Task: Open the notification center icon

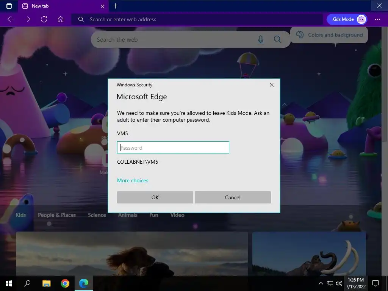Action: pyautogui.click(x=375, y=283)
